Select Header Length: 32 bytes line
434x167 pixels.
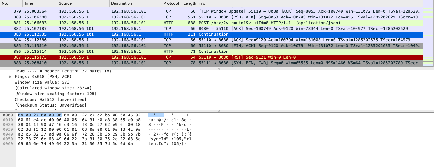[x=63, y=71]
